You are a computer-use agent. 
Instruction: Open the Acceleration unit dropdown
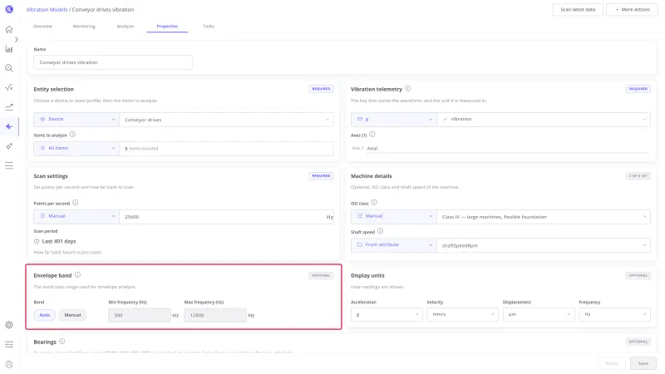coord(387,315)
